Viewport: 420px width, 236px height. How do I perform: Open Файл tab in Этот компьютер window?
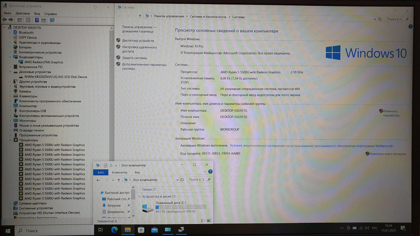point(101,172)
